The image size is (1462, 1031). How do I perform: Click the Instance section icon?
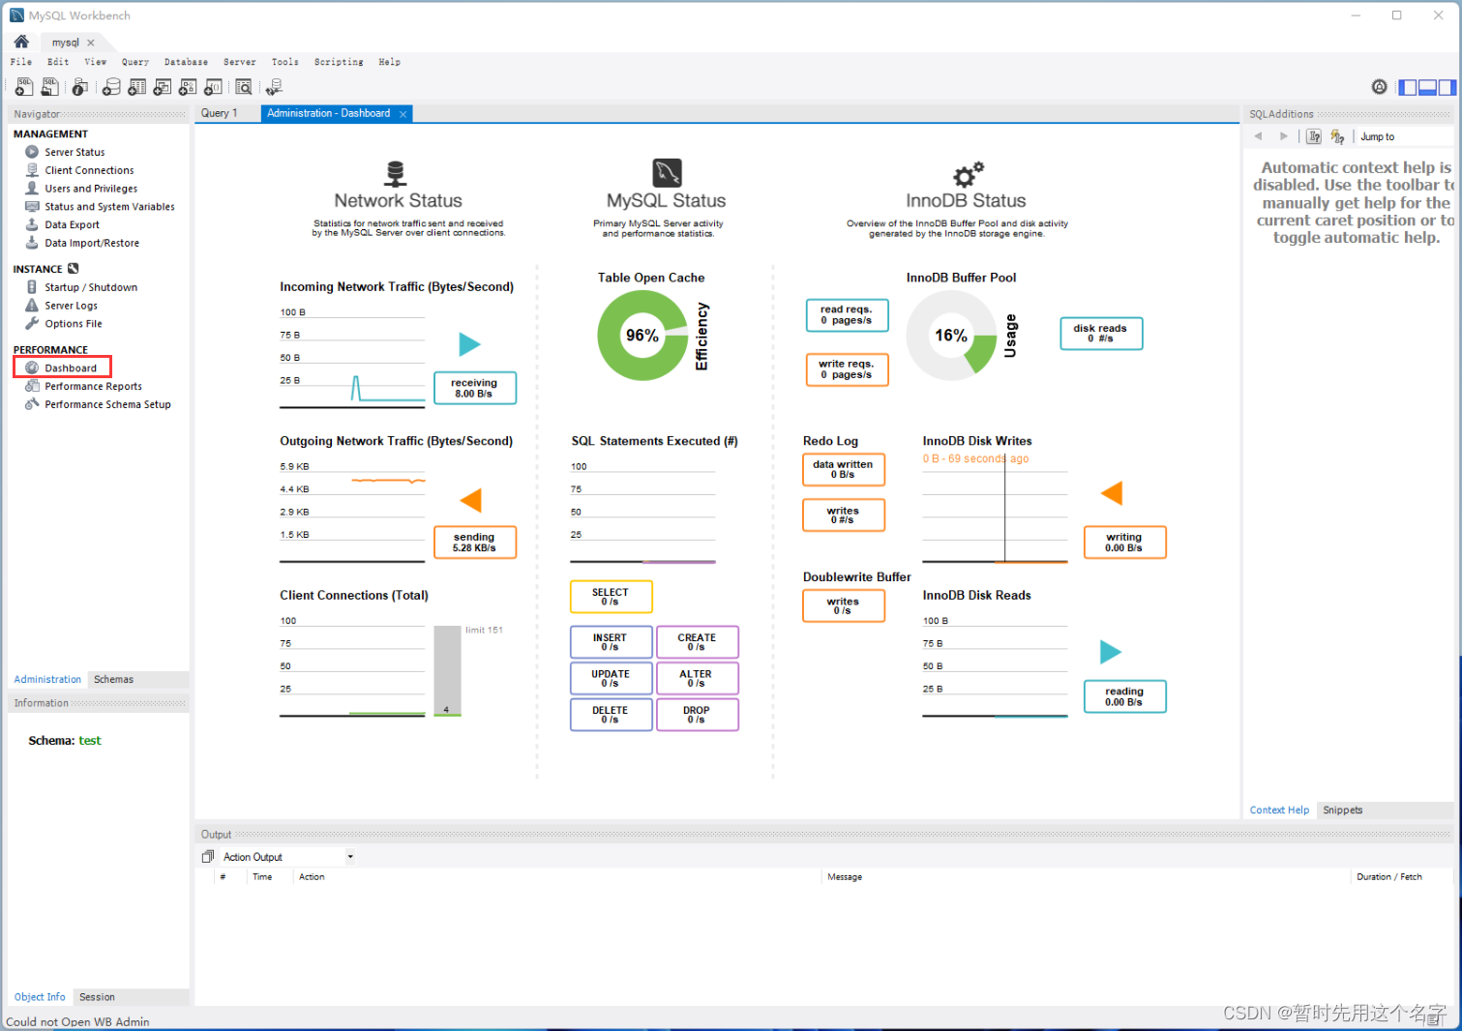click(73, 269)
